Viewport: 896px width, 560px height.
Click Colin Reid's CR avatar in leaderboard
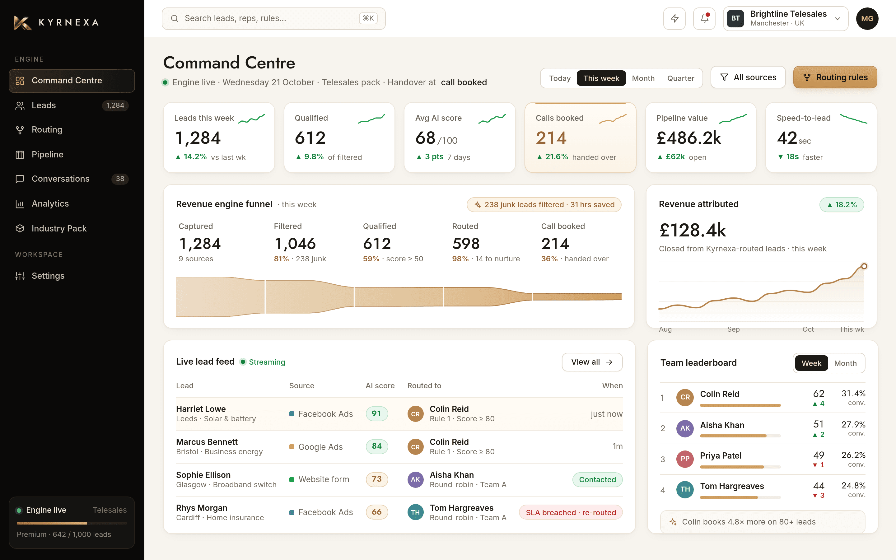pos(685,397)
